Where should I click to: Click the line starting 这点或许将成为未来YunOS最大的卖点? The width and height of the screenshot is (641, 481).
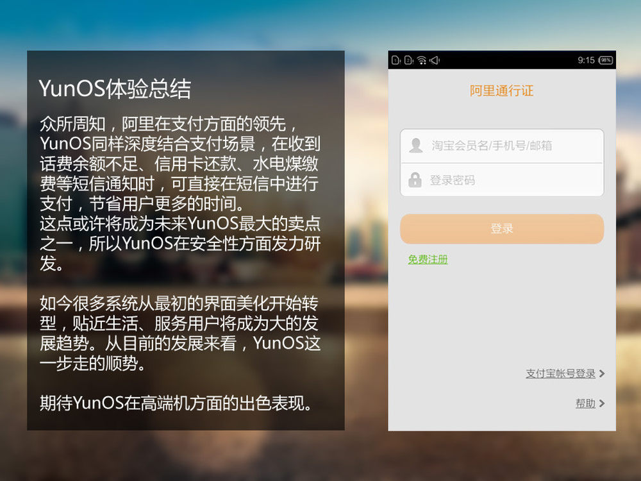[x=180, y=224]
